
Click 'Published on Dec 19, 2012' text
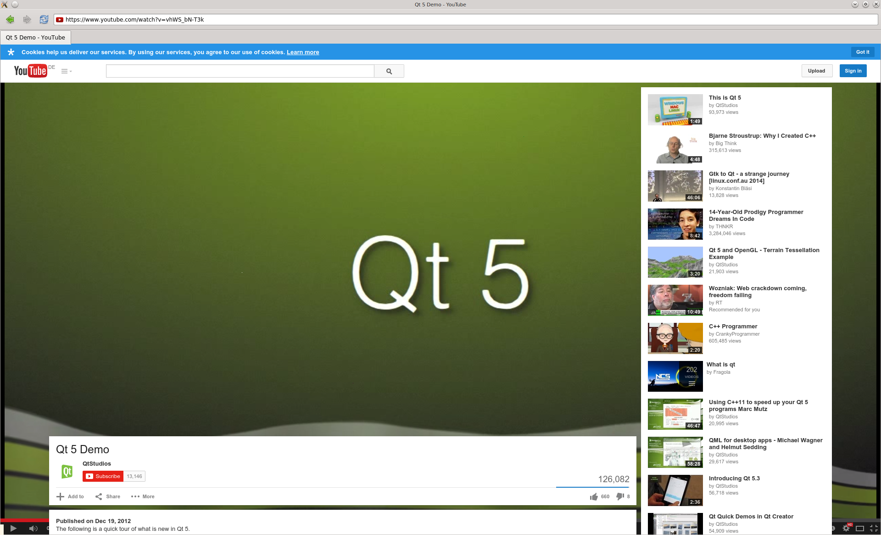click(x=93, y=521)
